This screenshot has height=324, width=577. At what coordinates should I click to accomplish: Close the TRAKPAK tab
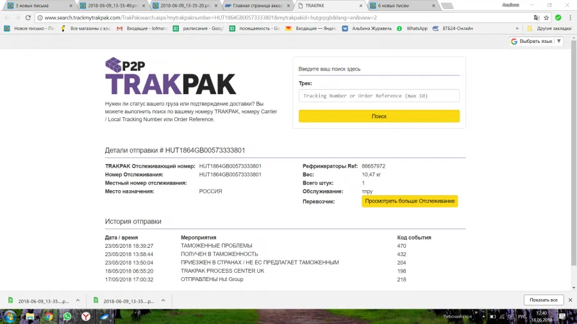(360, 6)
